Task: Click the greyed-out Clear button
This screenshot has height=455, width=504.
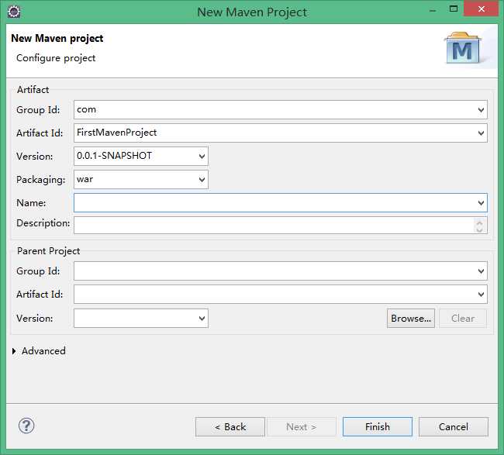Action: click(x=463, y=319)
